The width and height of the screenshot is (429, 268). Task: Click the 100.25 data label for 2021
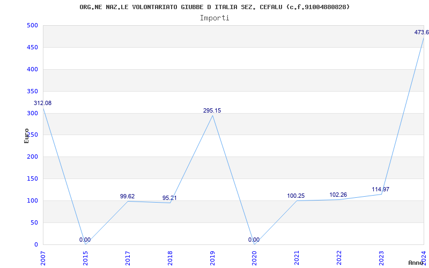click(296, 196)
